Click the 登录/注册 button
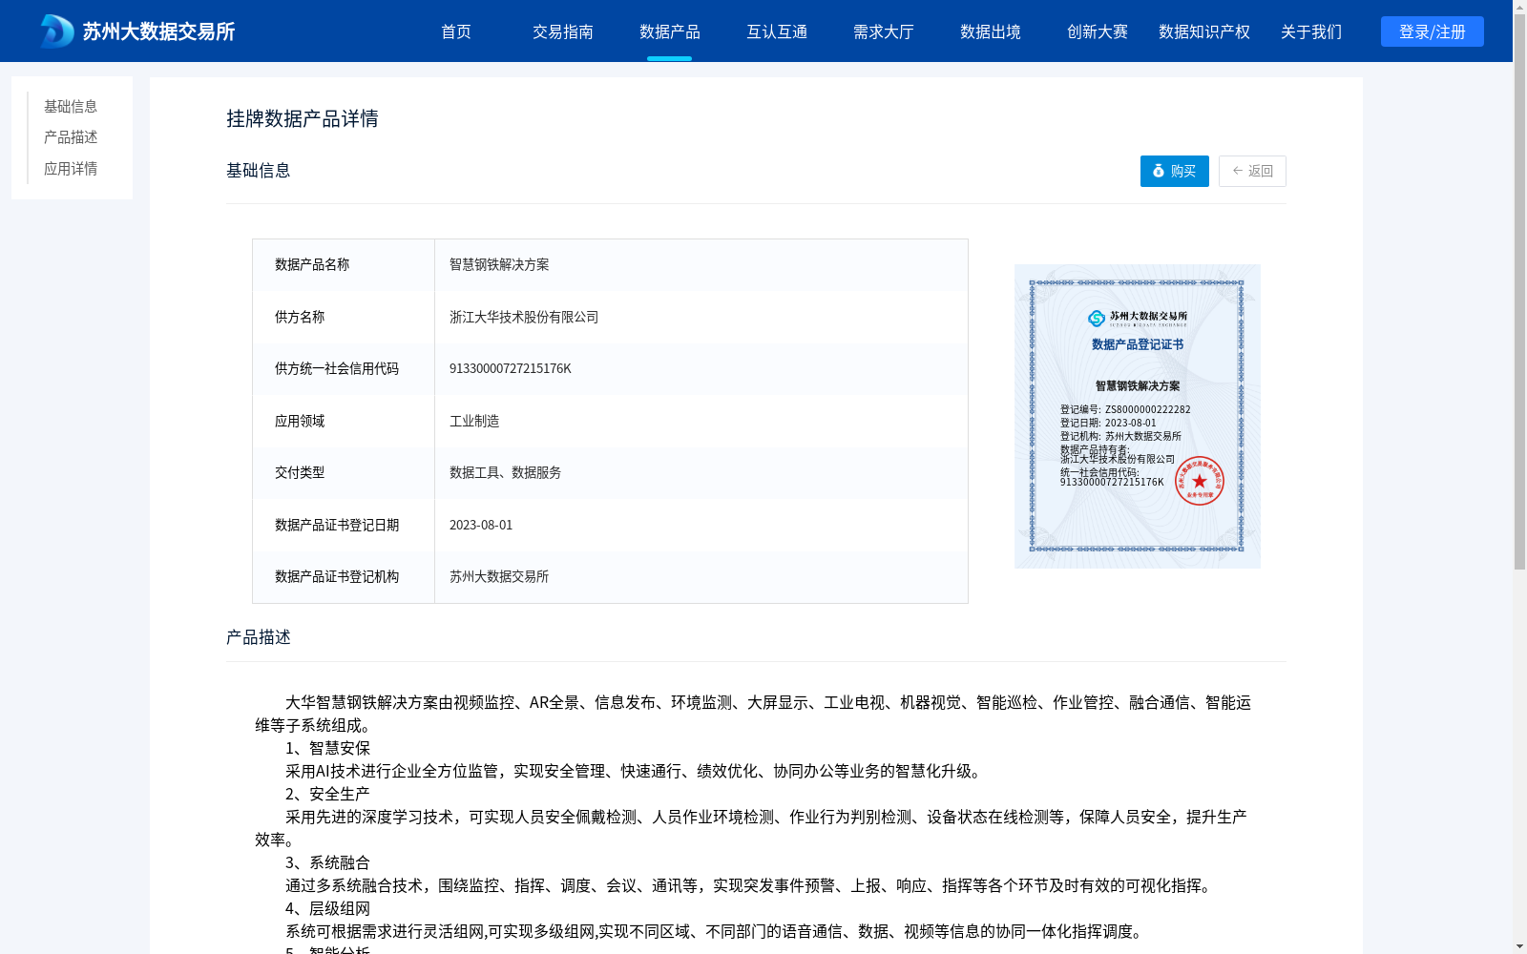The image size is (1527, 954). [x=1433, y=31]
